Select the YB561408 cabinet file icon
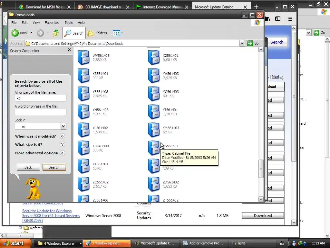 coord(83,94)
